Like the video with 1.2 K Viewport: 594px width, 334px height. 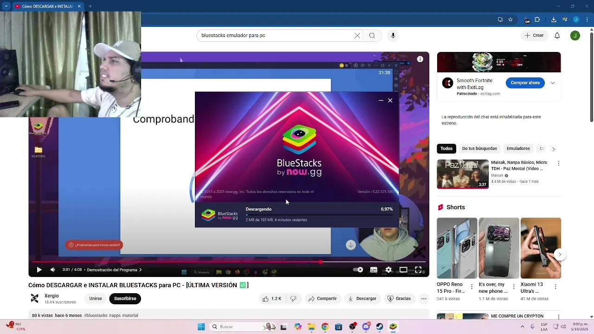tap(272, 299)
